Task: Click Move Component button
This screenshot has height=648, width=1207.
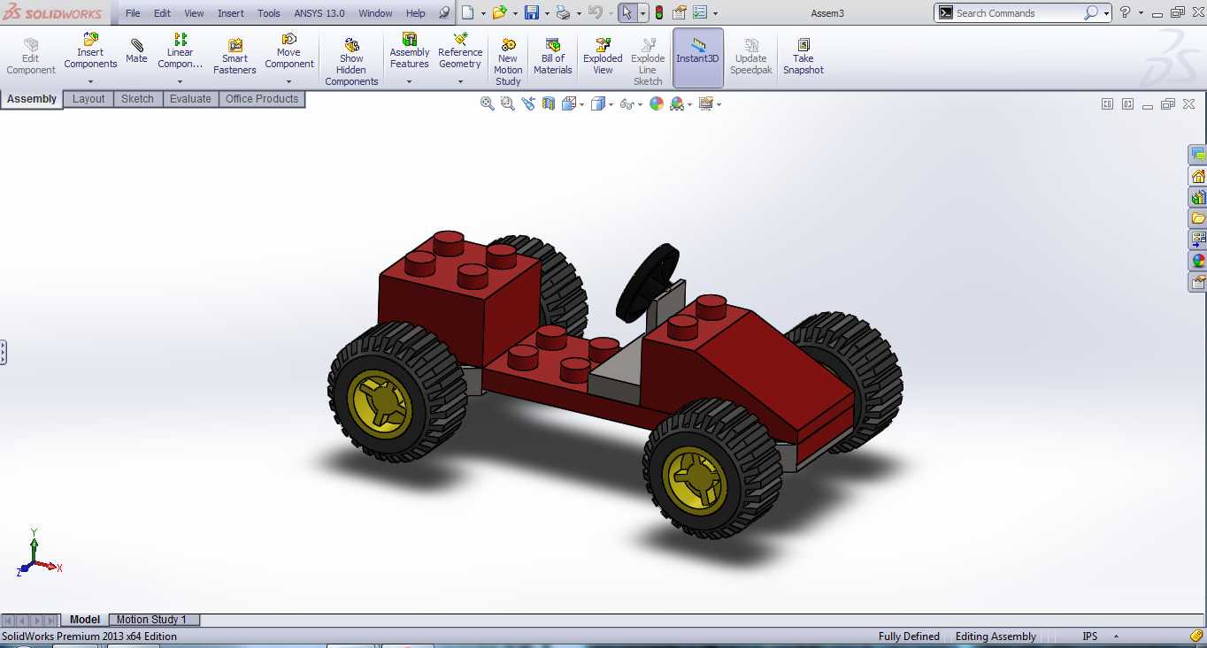Action: click(289, 51)
